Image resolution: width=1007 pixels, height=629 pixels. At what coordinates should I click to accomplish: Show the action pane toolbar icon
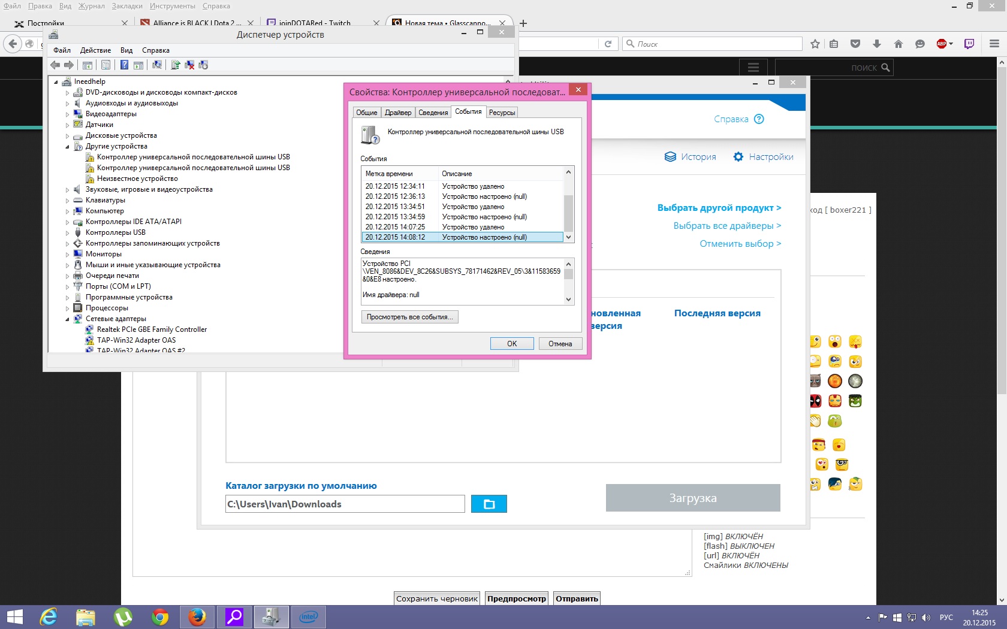pyautogui.click(x=138, y=65)
